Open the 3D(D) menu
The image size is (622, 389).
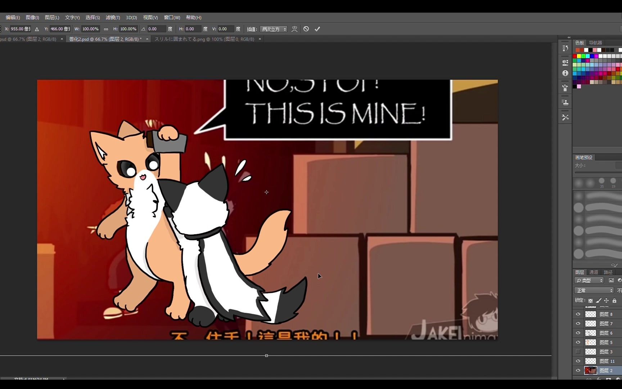pos(131,17)
